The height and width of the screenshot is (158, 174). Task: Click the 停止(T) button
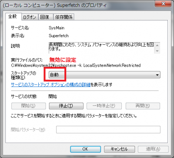click(x=66, y=106)
